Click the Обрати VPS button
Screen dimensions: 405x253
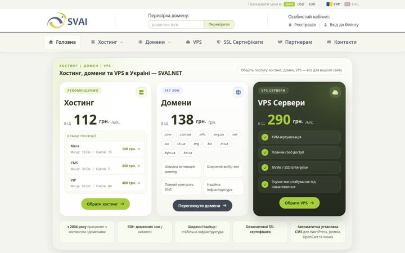(299, 203)
